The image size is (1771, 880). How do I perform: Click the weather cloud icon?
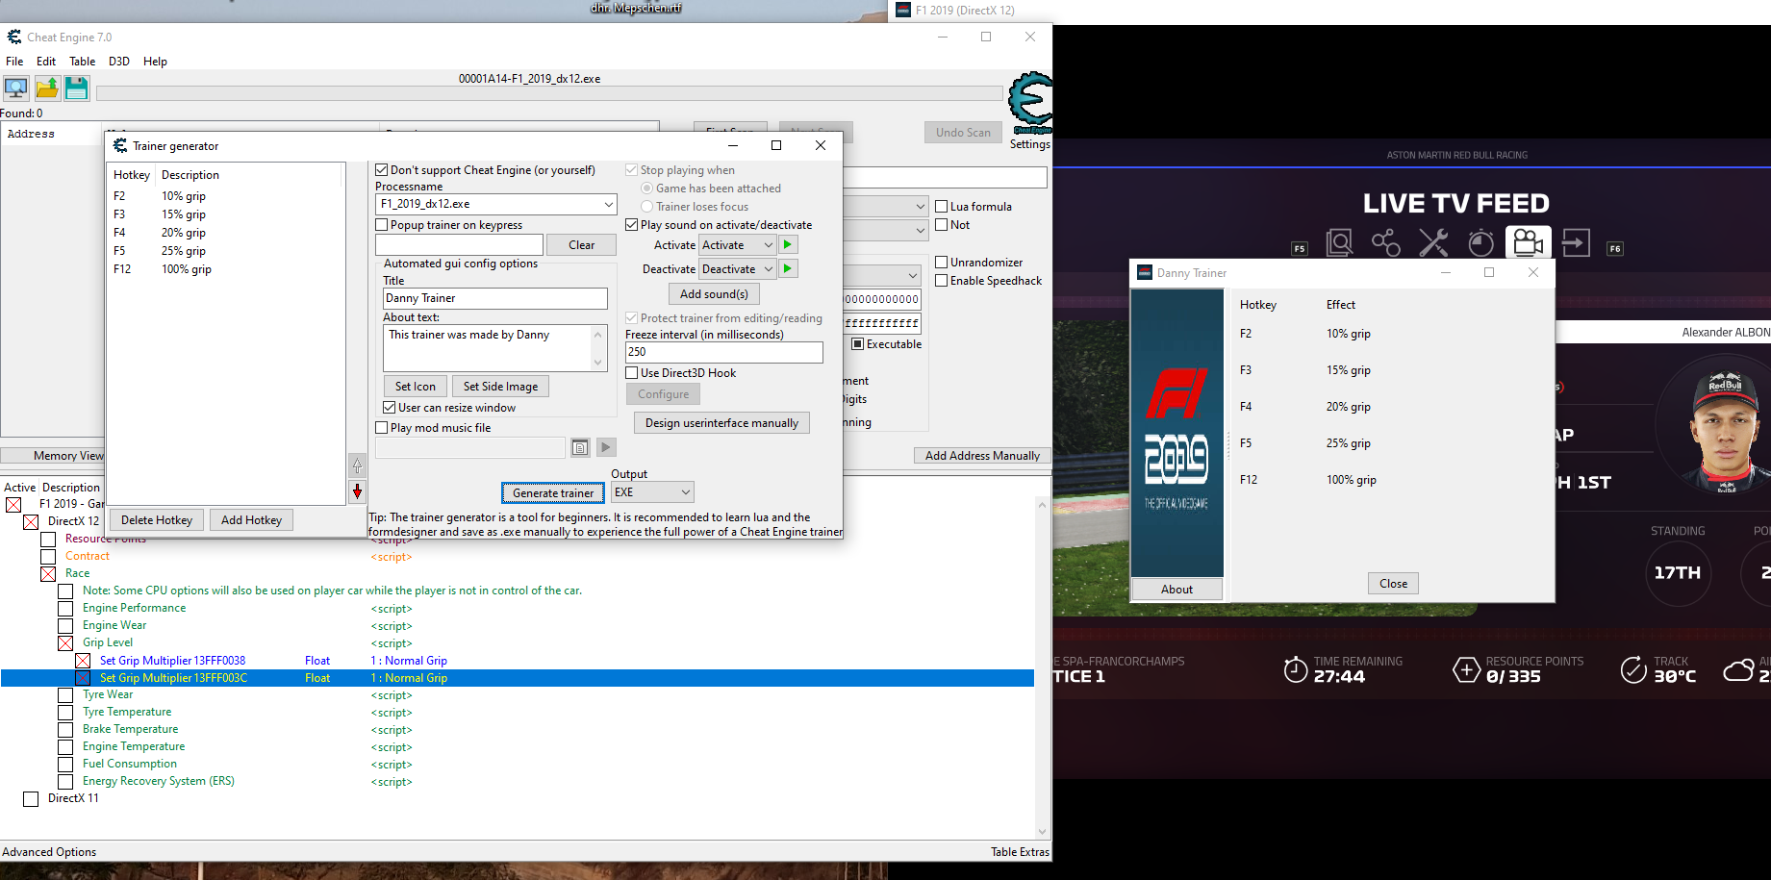[x=1738, y=670]
